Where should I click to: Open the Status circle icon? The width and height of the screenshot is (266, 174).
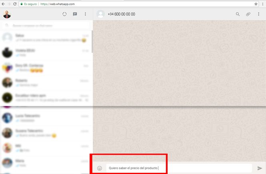coord(64,14)
